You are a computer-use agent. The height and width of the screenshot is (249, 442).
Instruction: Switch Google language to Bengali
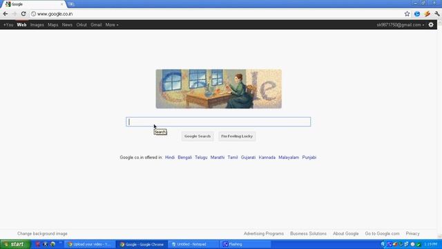click(x=184, y=157)
